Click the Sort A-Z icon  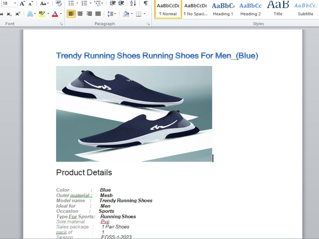[x=133, y=3]
